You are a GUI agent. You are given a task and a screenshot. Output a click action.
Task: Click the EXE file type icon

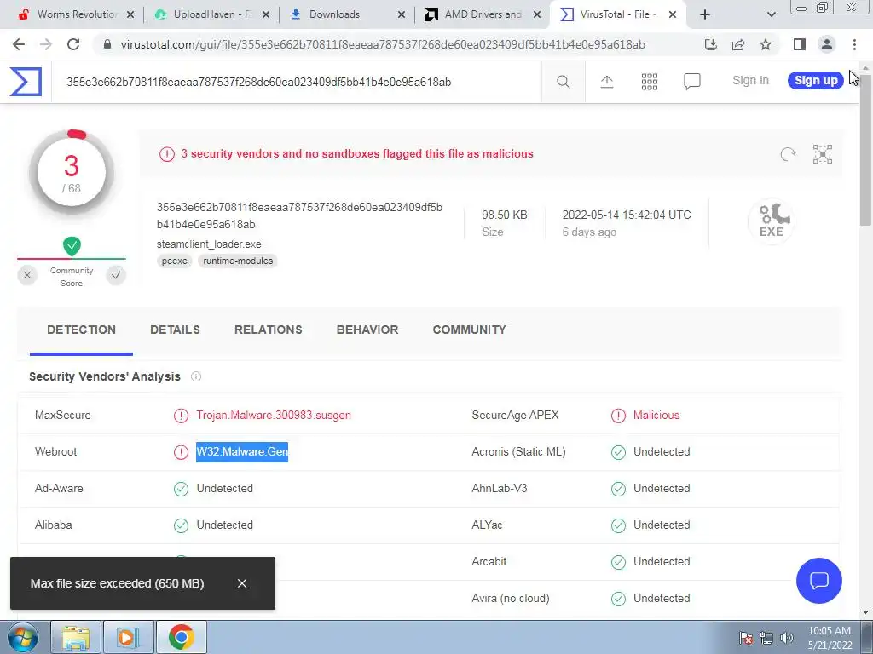tap(771, 221)
